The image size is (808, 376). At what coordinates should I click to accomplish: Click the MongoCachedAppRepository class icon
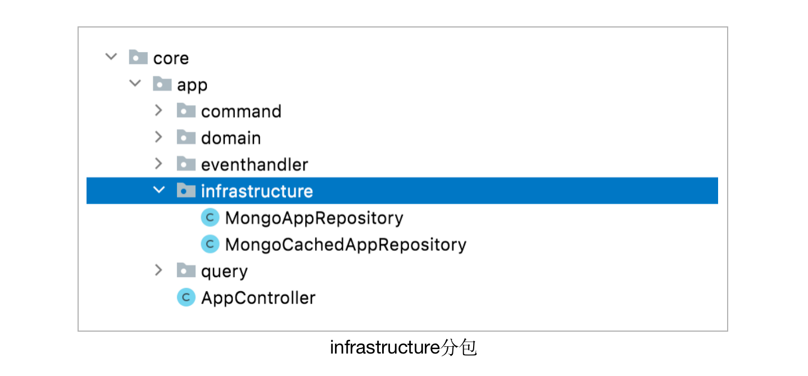pos(210,245)
